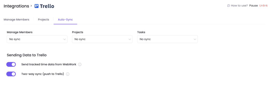Open the Tasks sync dropdown

point(168,39)
